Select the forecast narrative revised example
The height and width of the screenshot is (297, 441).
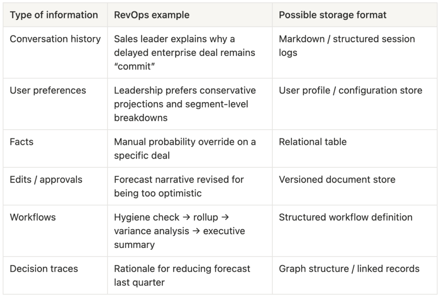[x=179, y=186]
